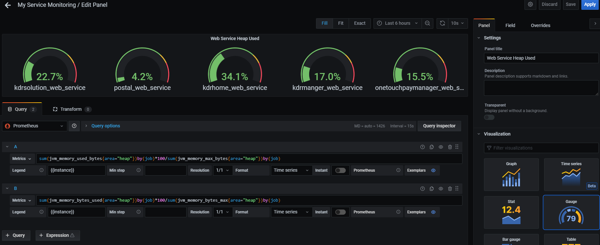This screenshot has height=245, width=600.
Task: Collapse the options pane with the arrow
Action: (x=595, y=23)
